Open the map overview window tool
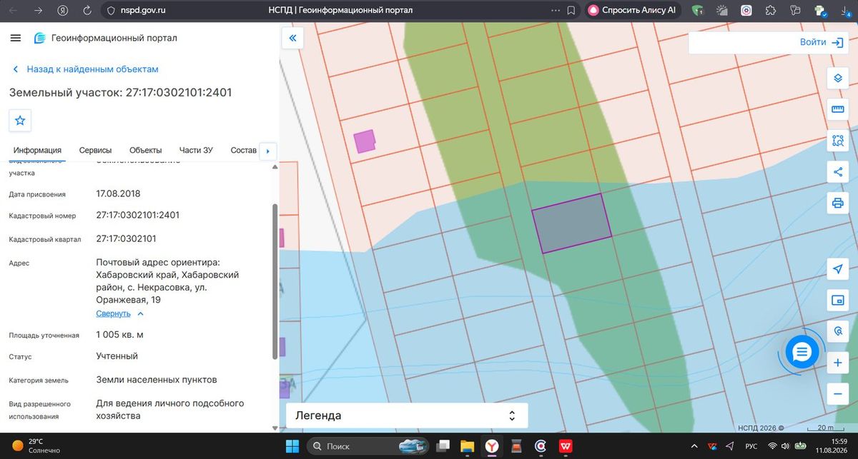858x459 pixels. [838, 301]
